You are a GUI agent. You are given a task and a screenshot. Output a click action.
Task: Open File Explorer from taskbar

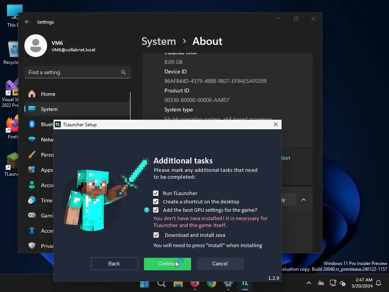178,284
